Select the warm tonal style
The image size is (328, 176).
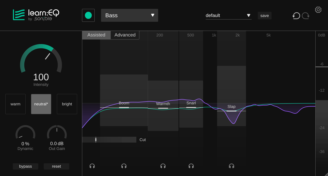tap(15, 104)
